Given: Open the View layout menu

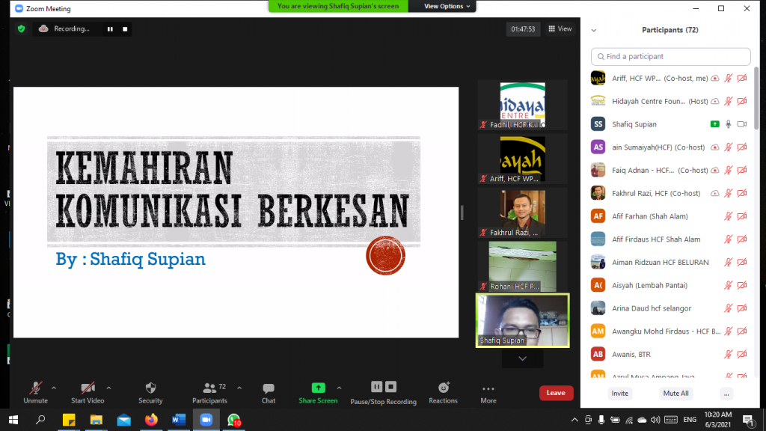Looking at the screenshot, I should tap(560, 29).
